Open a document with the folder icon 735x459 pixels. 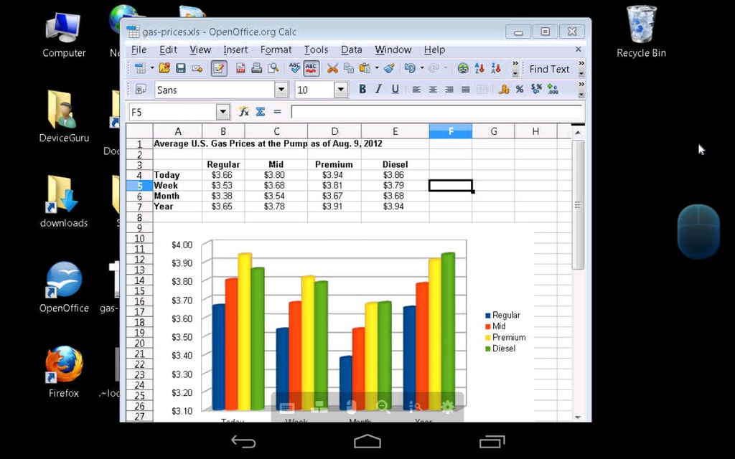[164, 68]
